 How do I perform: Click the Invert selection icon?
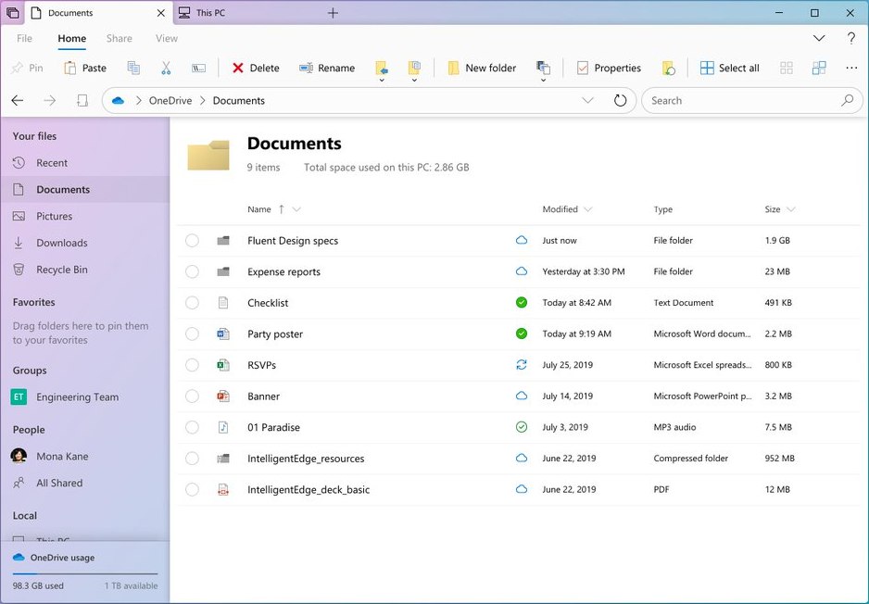click(x=819, y=68)
